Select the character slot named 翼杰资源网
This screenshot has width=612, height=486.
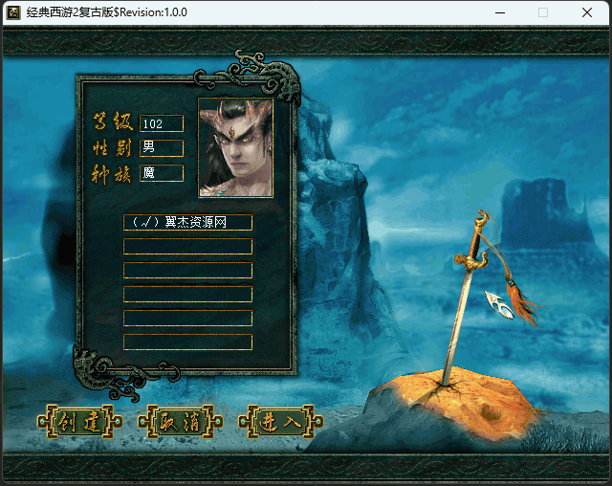[x=187, y=222]
